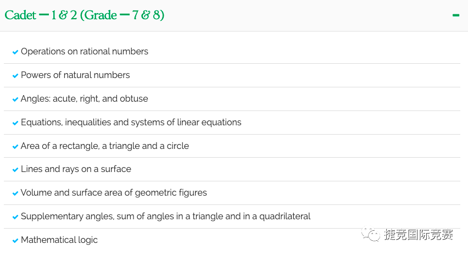Collapse the Cadet section with minus icon

point(455,15)
